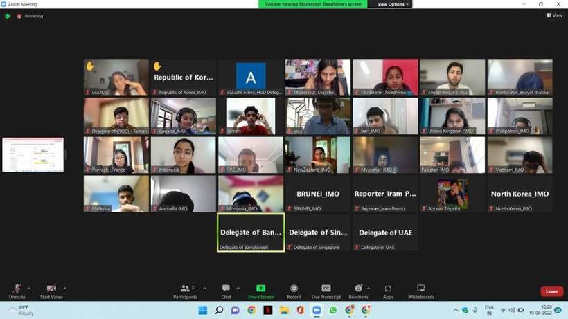Click the red Leave button
Screen dimensions: 568x319
click(x=551, y=291)
